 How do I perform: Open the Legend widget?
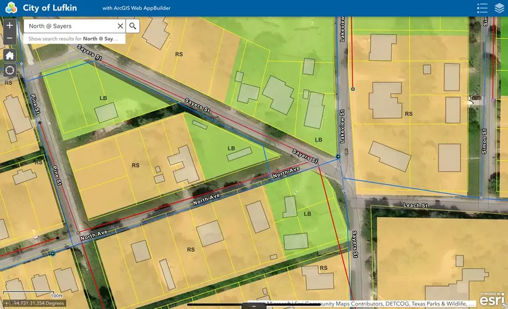point(481,8)
